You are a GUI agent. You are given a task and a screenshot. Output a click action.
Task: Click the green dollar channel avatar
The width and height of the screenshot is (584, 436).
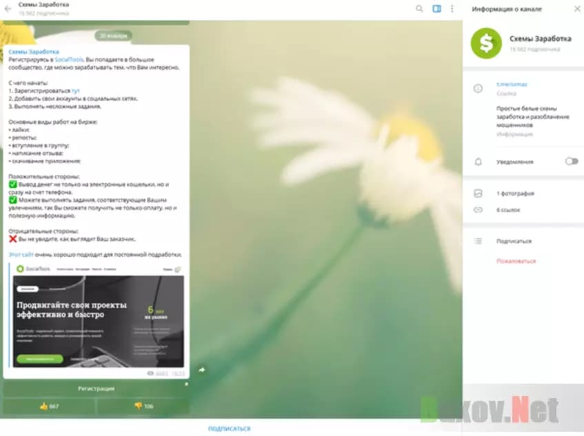tap(486, 43)
